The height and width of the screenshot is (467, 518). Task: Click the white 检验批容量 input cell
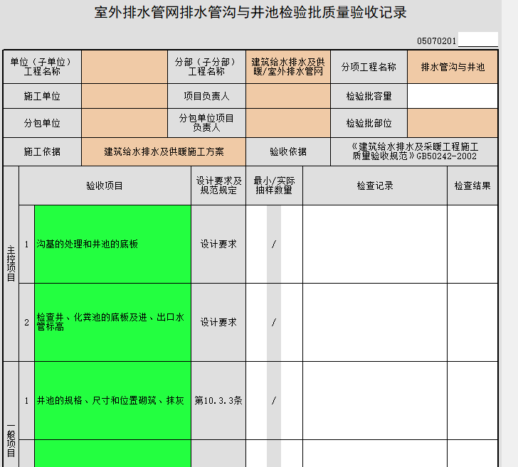(x=453, y=96)
